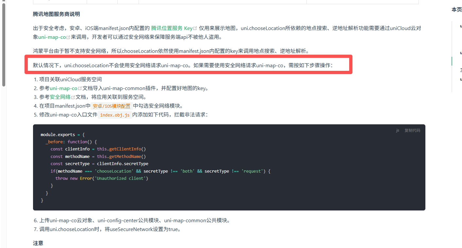Image resolution: width=462 pixels, height=248 pixels.
Task: Click the module.exports line in code block
Action: tap(62, 134)
